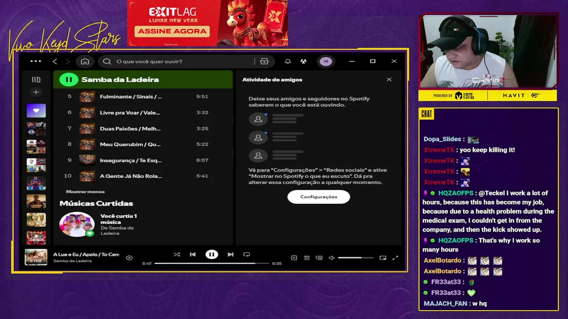Enter full screen player view
Viewport: 568px width, 319px height.
[x=395, y=258]
